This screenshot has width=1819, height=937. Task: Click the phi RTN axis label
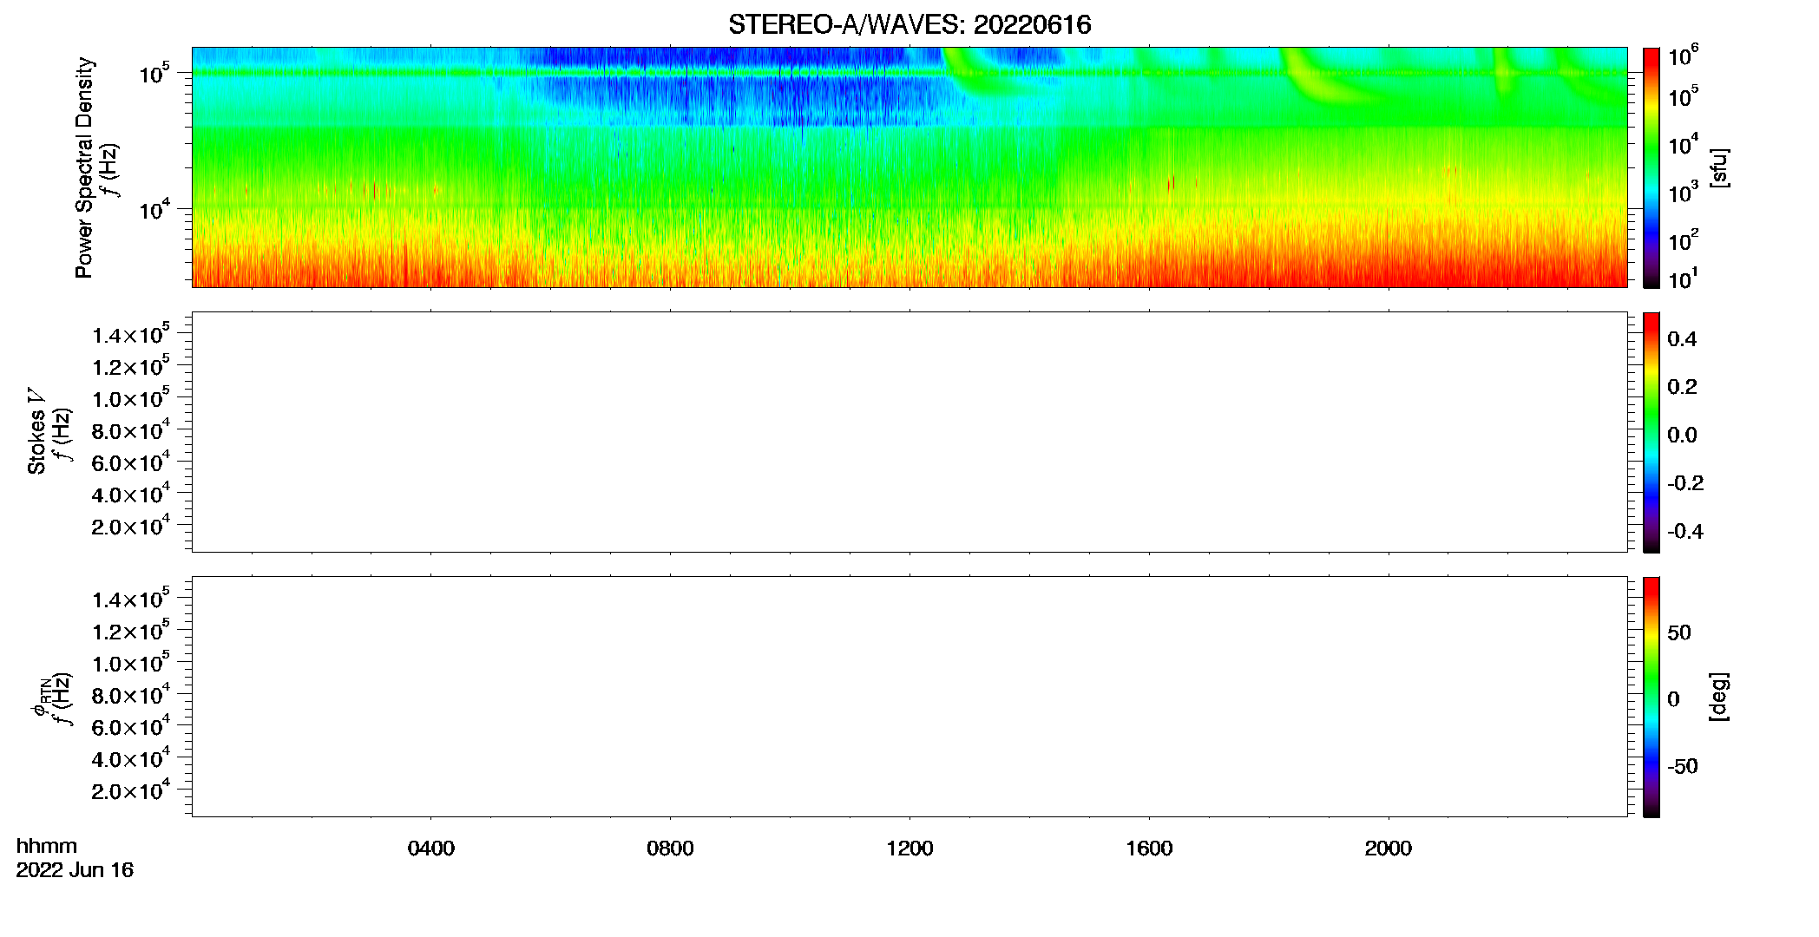[x=41, y=698]
